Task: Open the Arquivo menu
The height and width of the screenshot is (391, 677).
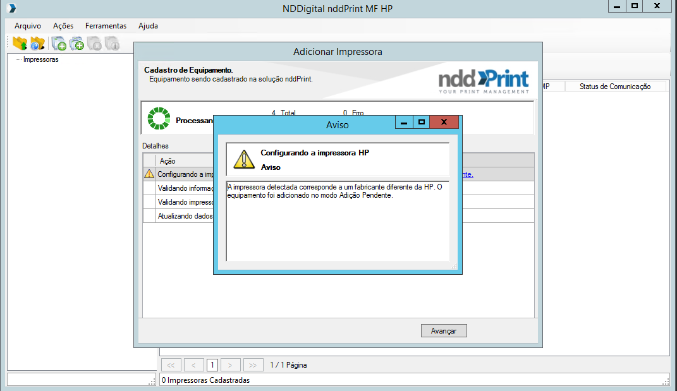Action: (28, 26)
